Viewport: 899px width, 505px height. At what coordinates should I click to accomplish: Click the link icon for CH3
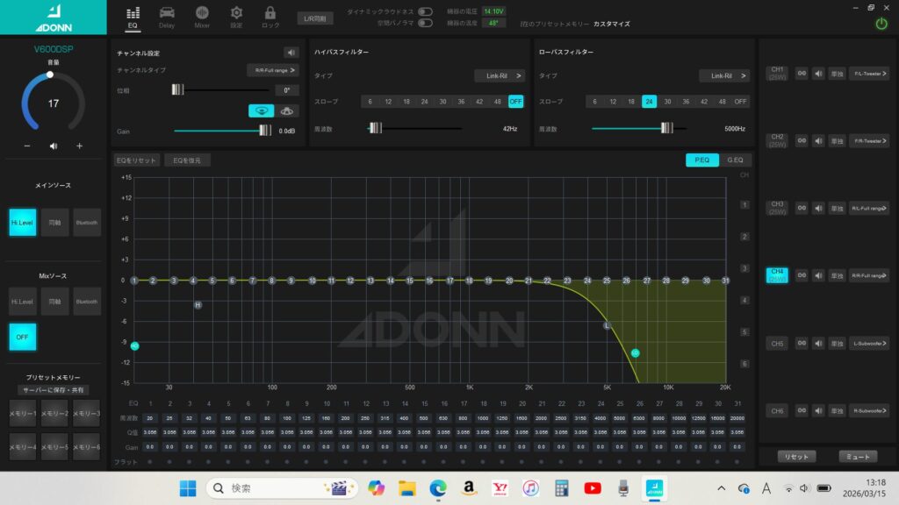click(x=801, y=209)
